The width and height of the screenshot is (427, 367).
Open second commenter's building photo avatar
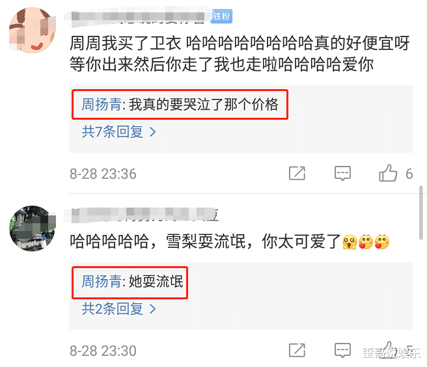[x=33, y=228]
